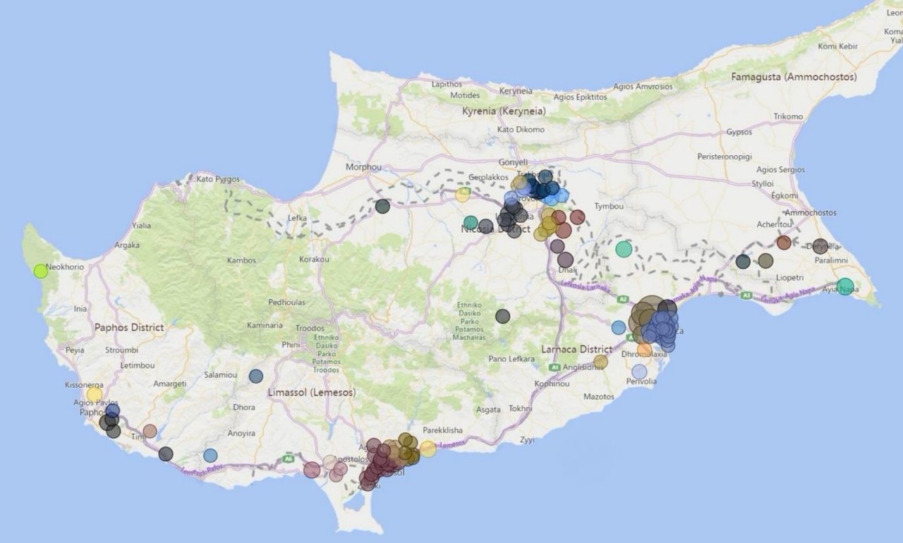903x543 pixels.
Task: Click the orange marker near Dhromolaxia
Action: (644, 350)
